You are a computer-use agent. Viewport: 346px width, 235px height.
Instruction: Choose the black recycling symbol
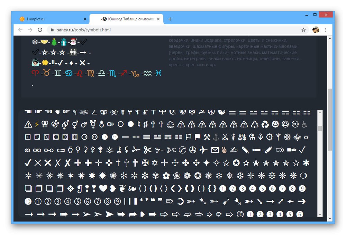pos(265,124)
